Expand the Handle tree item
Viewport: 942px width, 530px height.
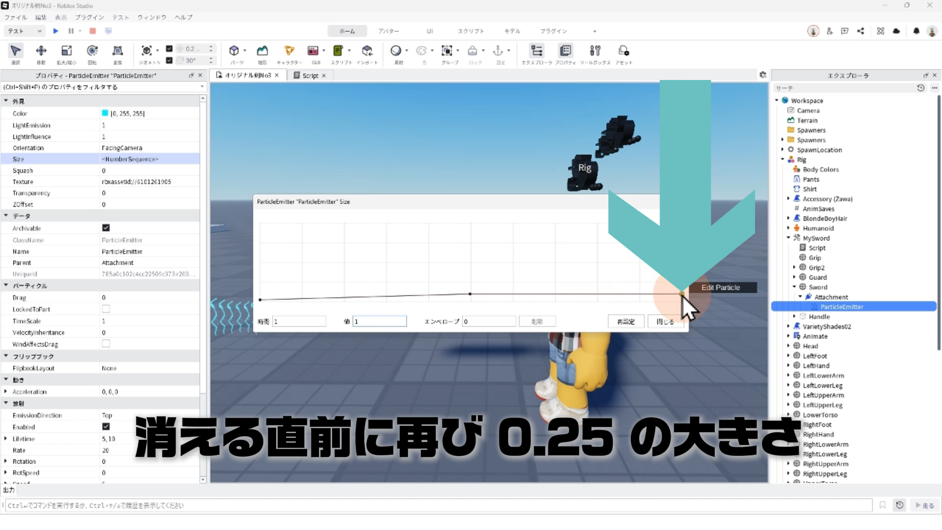794,317
